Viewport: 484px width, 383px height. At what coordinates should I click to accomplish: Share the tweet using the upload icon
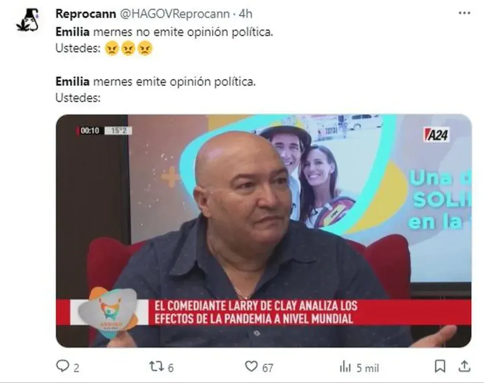tap(464, 366)
